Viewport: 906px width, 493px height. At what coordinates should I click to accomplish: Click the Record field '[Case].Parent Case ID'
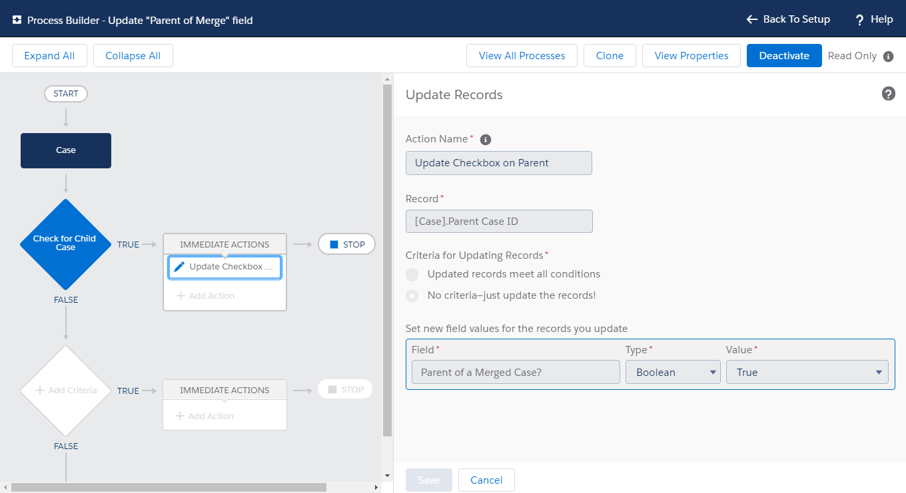pyautogui.click(x=499, y=222)
